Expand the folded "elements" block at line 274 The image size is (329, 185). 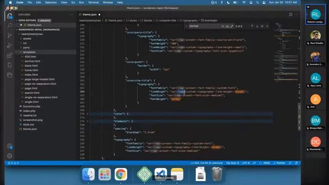click(x=88, y=121)
